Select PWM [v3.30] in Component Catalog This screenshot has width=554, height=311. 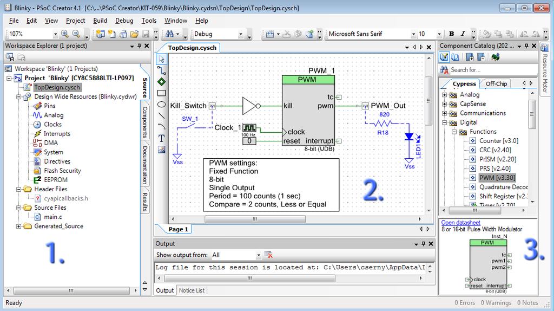(497, 178)
